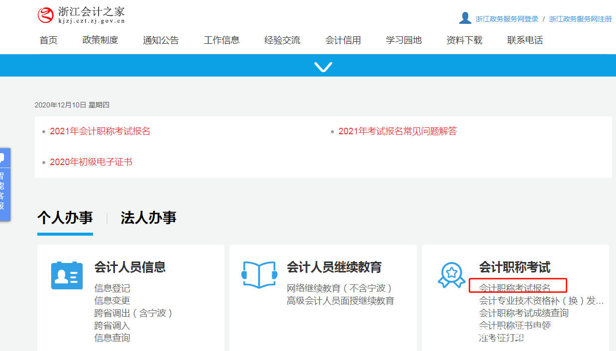This screenshot has height=351, width=616.
Task: Click the award badge icon for 会计职称考试
Action: click(x=451, y=274)
